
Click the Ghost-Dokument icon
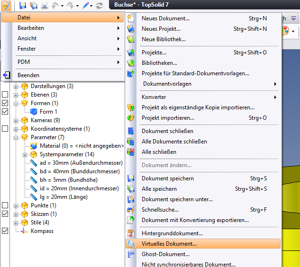131,254
